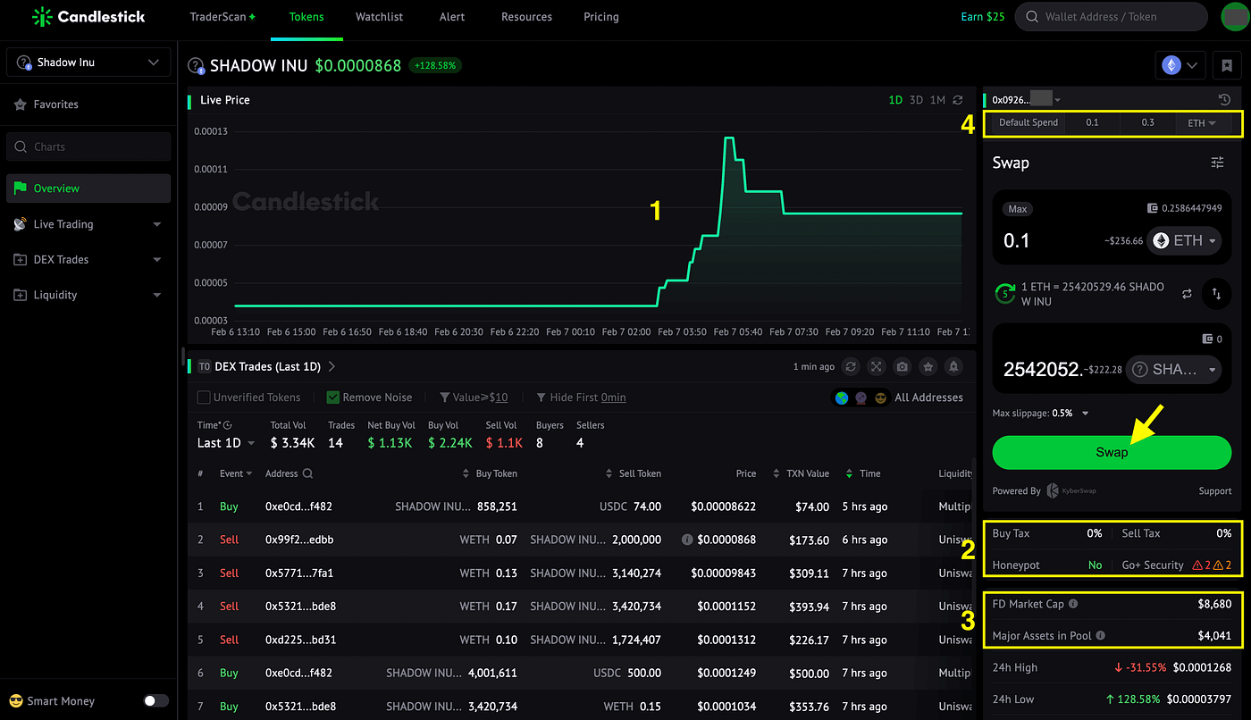The image size is (1251, 720).
Task: Select the 0.3 default spend preset
Action: click(x=1147, y=123)
